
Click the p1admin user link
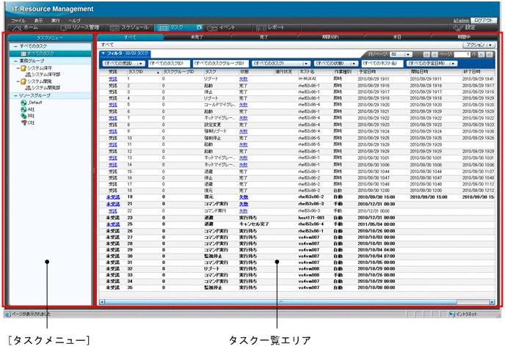click(462, 21)
